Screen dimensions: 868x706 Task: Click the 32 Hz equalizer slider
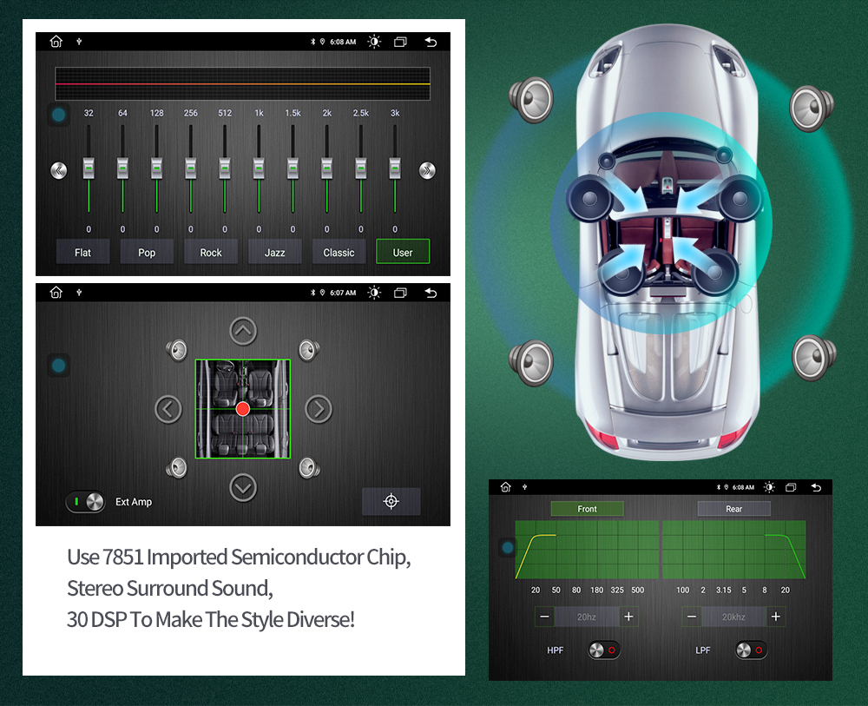pos(89,168)
